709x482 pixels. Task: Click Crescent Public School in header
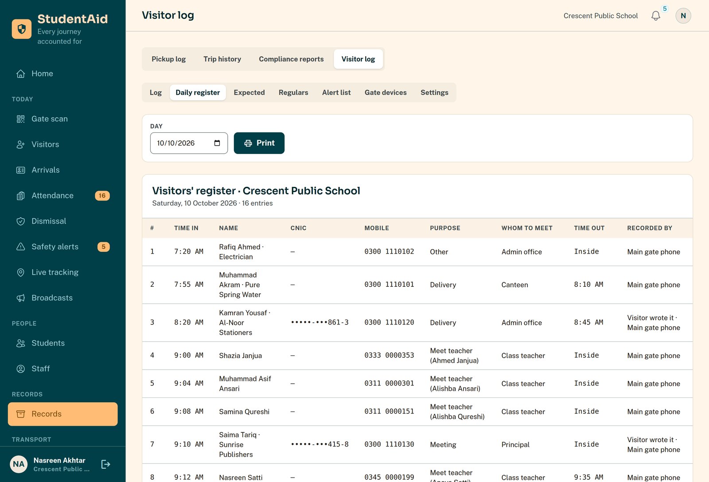pos(600,16)
